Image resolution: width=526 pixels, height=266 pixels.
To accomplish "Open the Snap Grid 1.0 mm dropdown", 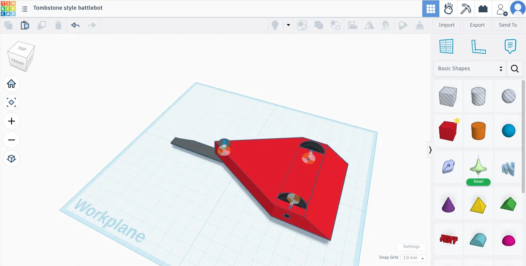I will point(413,258).
